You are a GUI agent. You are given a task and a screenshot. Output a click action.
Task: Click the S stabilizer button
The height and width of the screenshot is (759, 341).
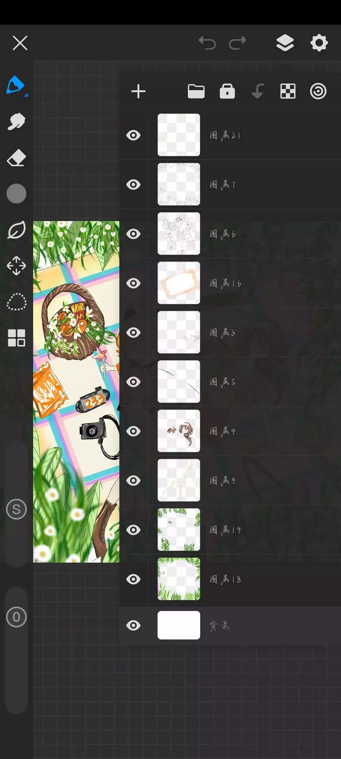pos(16,509)
